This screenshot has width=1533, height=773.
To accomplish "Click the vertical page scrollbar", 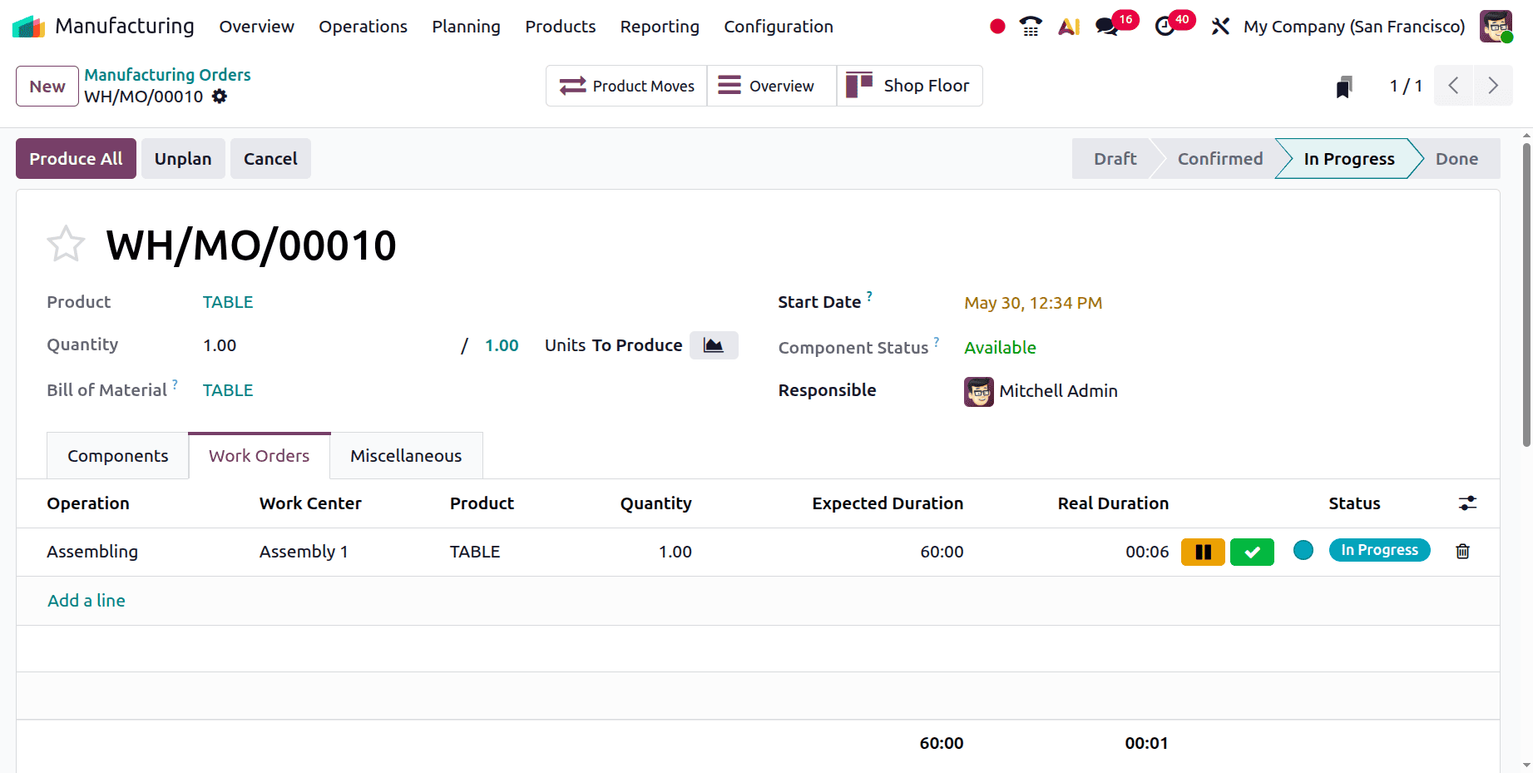I will point(1526,295).
